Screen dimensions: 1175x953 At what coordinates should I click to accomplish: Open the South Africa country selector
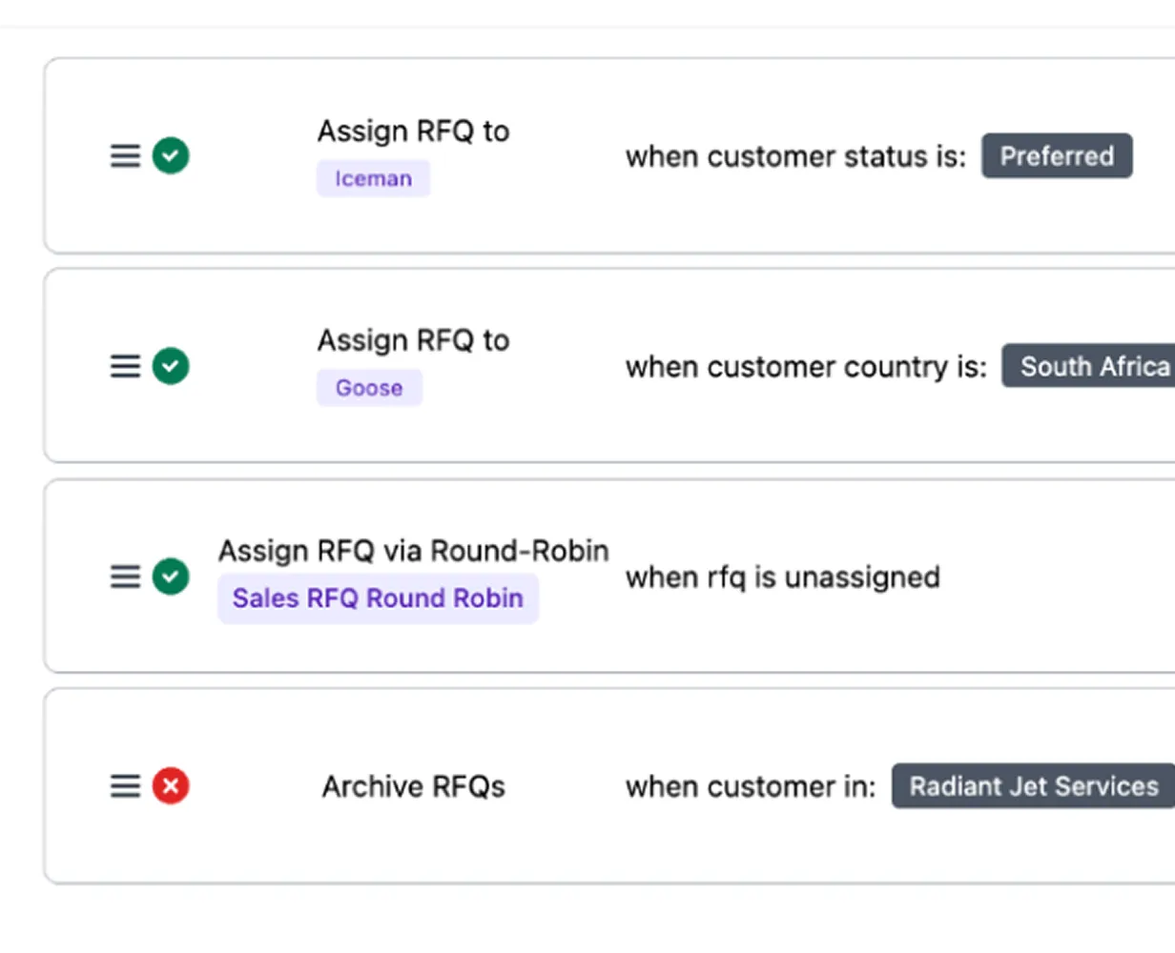tap(1092, 365)
